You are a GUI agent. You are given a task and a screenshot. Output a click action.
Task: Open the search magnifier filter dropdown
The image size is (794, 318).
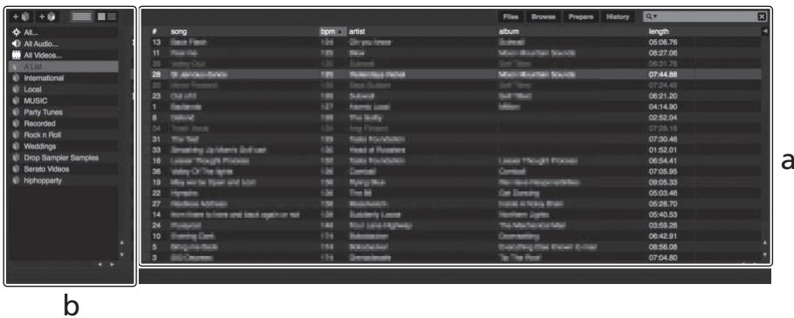[651, 17]
